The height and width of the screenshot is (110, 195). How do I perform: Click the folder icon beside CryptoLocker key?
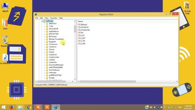pyautogui.click(x=47, y=57)
